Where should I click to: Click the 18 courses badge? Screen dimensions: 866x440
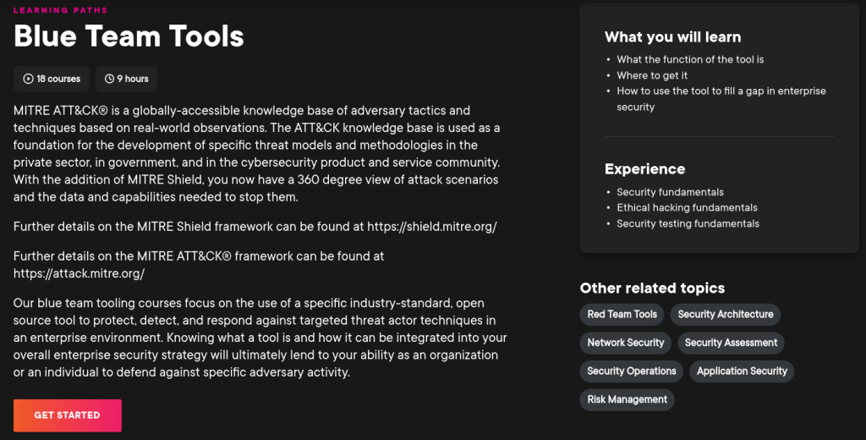click(52, 79)
